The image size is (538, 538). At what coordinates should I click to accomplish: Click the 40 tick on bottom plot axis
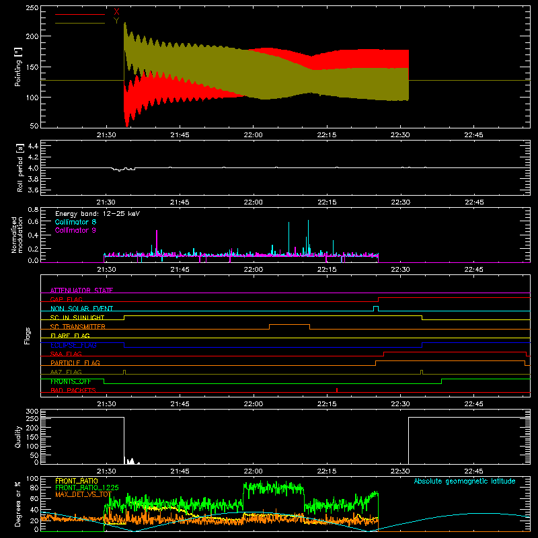34,510
